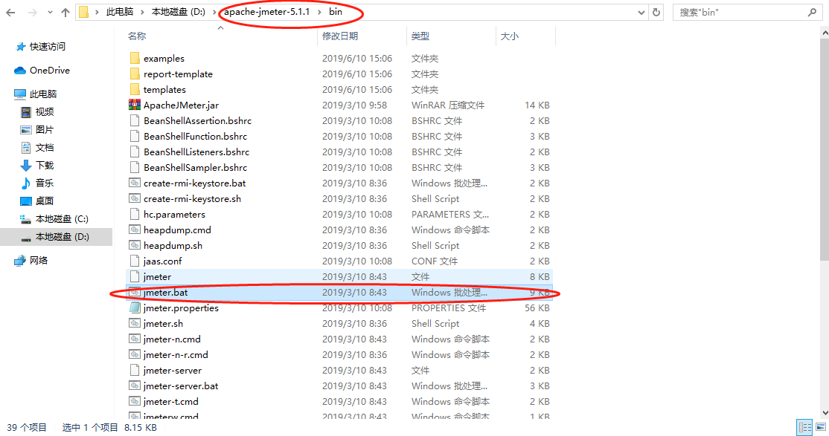The image size is (829, 436).
Task: Select bin breadcrumb segment
Action: [x=335, y=12]
